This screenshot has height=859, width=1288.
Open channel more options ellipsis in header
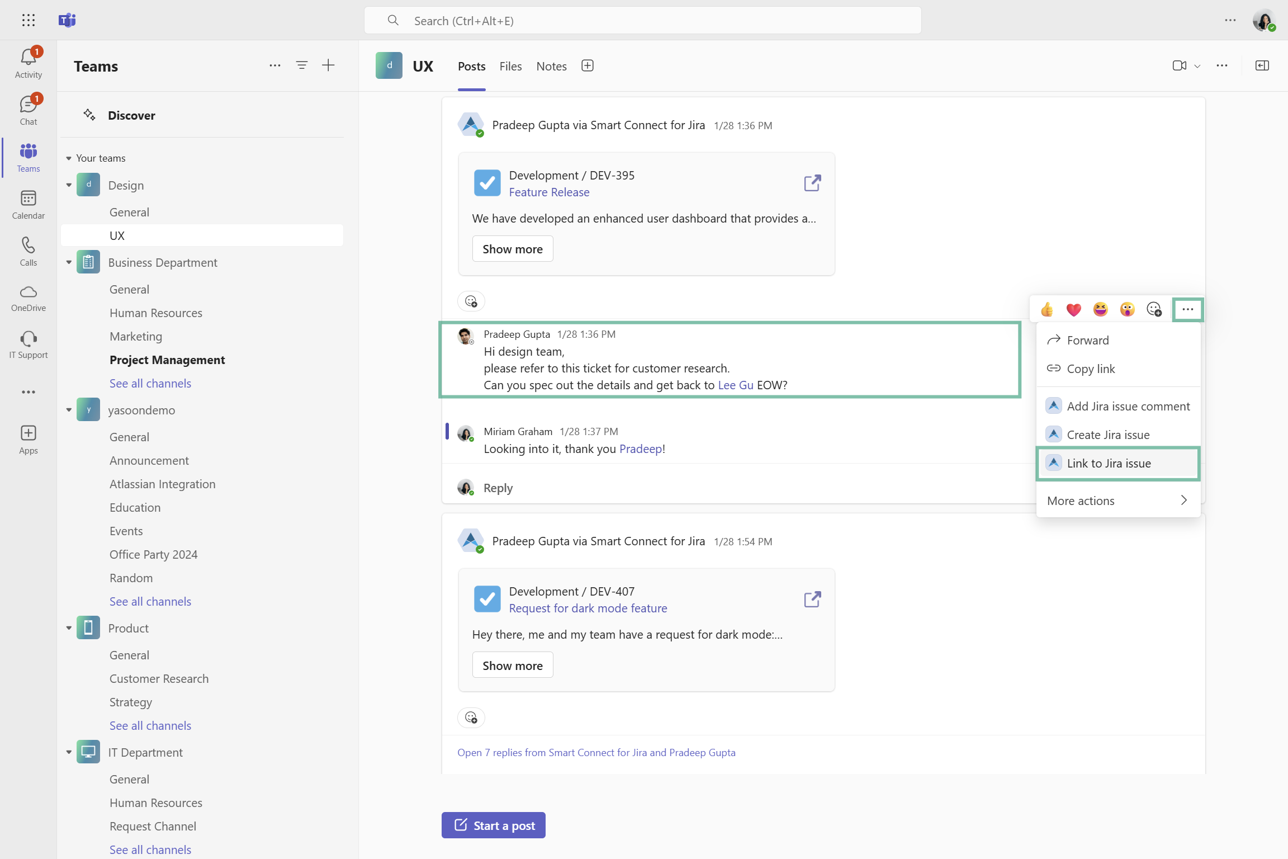coord(1222,65)
